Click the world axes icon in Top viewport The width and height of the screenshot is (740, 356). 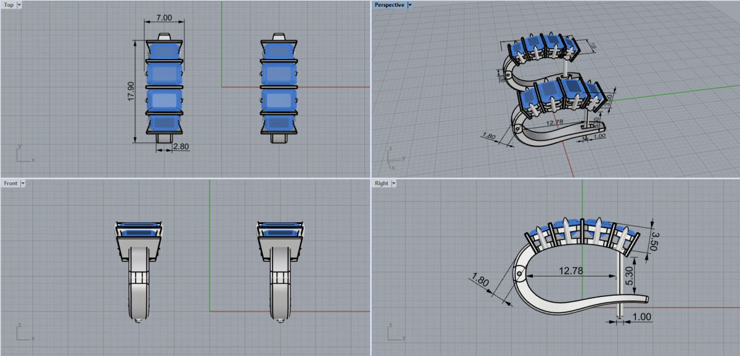[x=25, y=154]
